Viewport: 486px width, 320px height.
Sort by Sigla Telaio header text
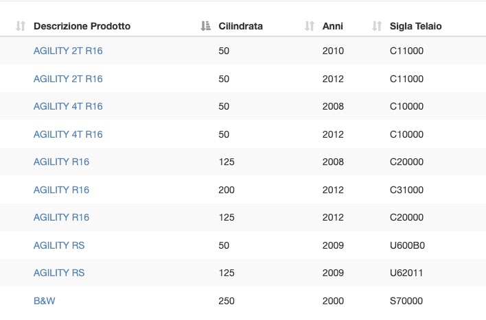[x=416, y=26]
